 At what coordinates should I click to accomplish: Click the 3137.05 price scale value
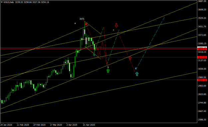tap(202, 60)
